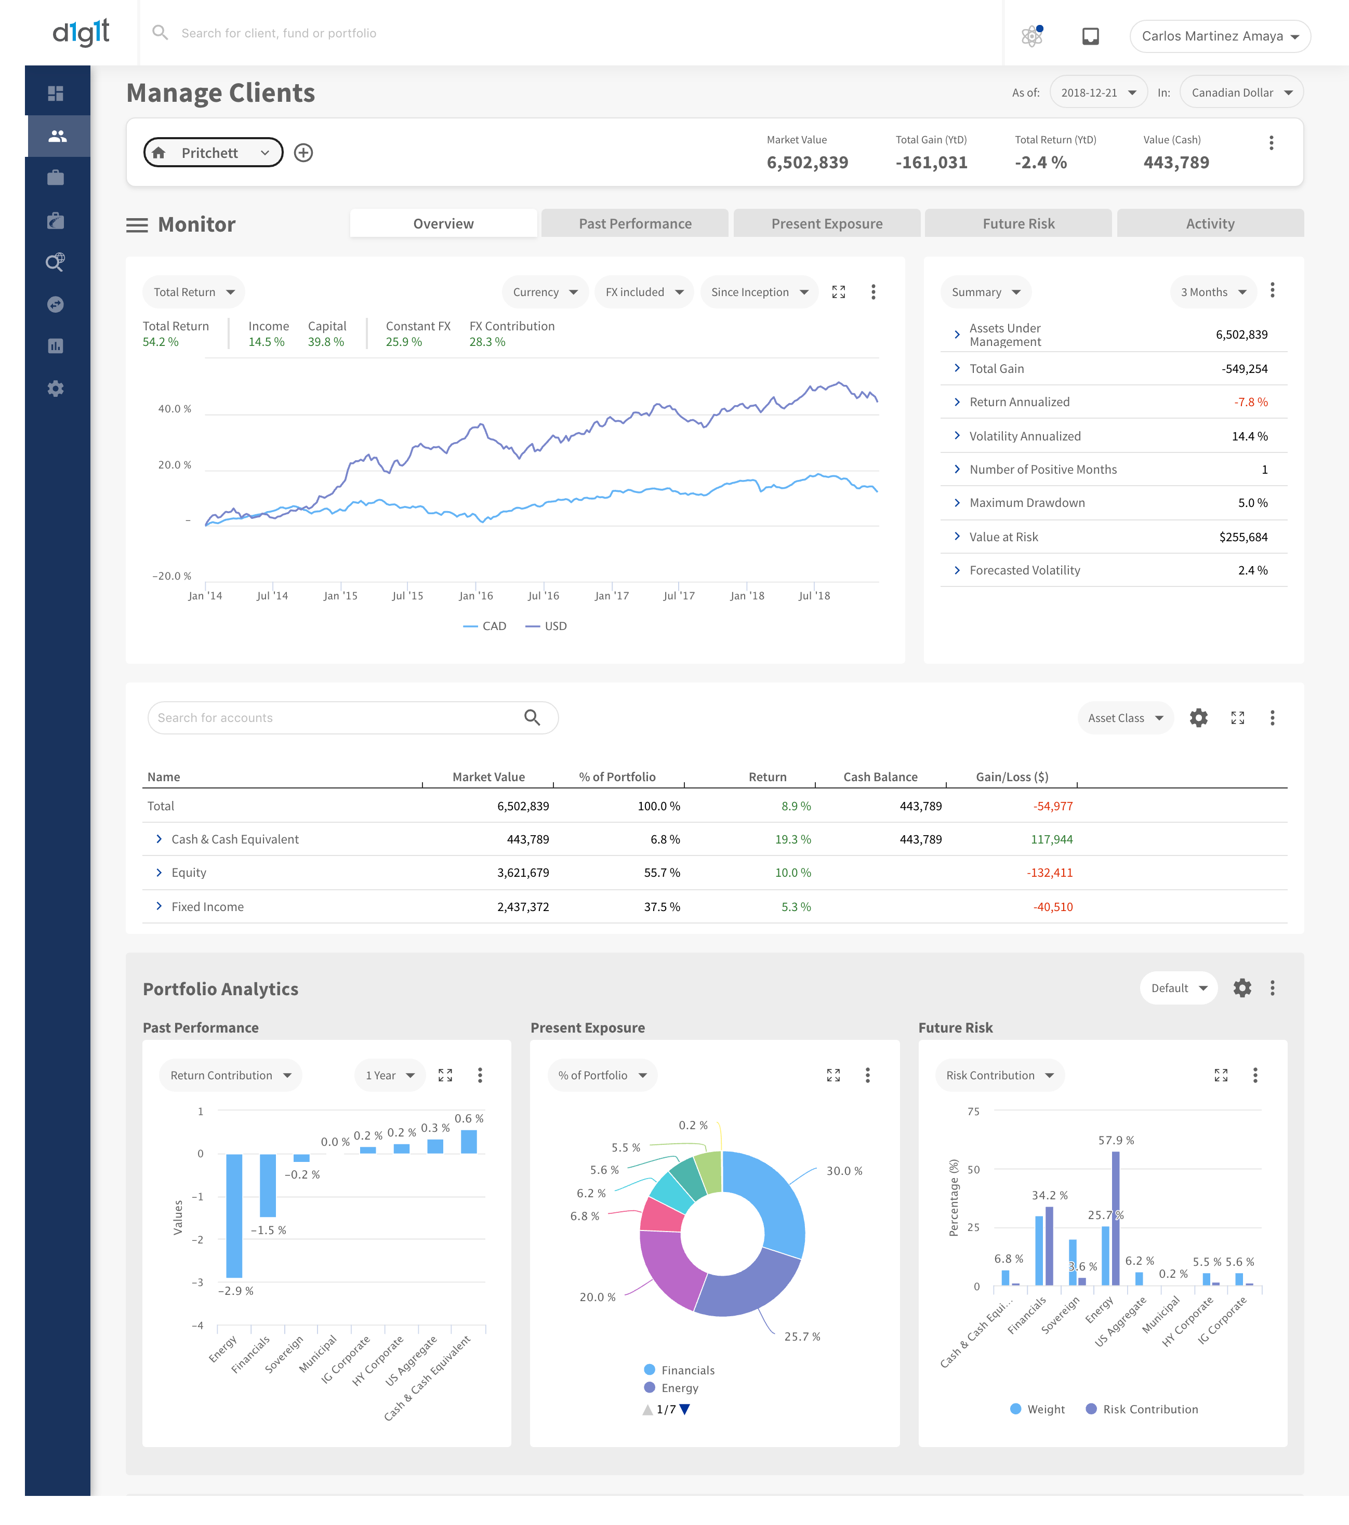Image resolution: width=1349 pixels, height=1525 pixels.
Task: Open Carlos Martinez Amaya user menu
Action: point(1219,36)
